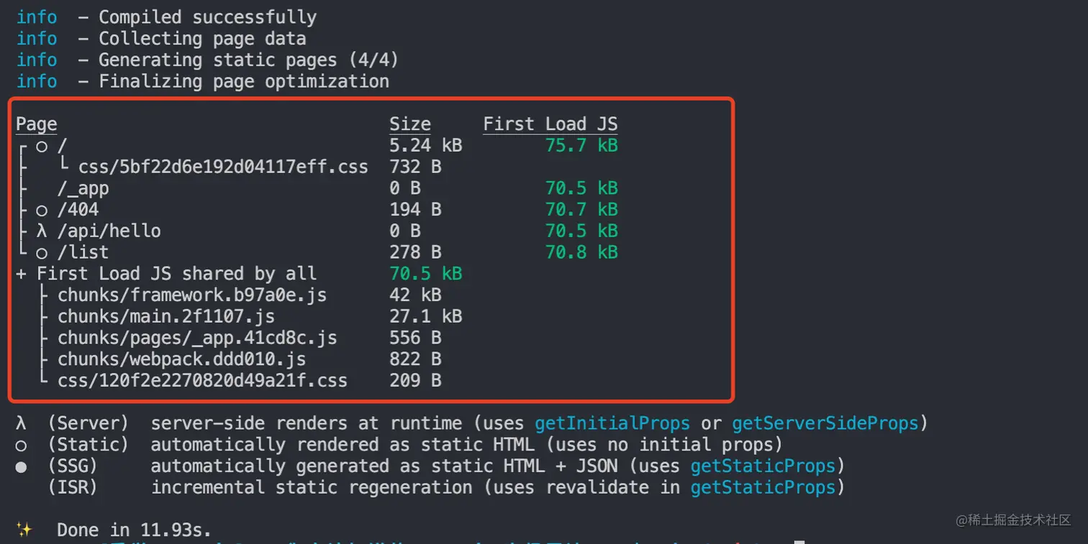
Task: Click the '(SSG)' legend label
Action: click(x=73, y=466)
